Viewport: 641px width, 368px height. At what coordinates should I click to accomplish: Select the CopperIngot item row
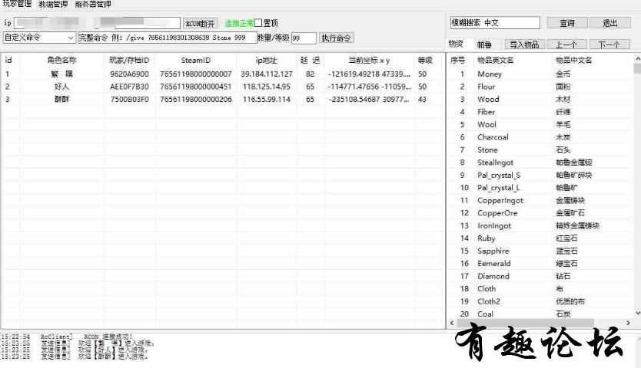coord(540,200)
